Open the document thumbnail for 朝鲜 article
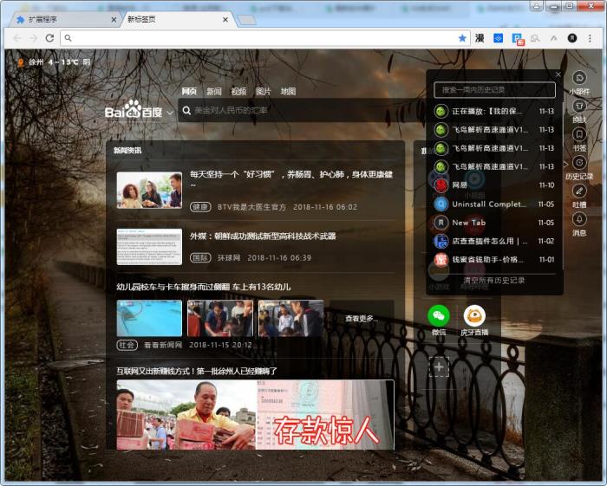This screenshot has width=607, height=486. 149,247
